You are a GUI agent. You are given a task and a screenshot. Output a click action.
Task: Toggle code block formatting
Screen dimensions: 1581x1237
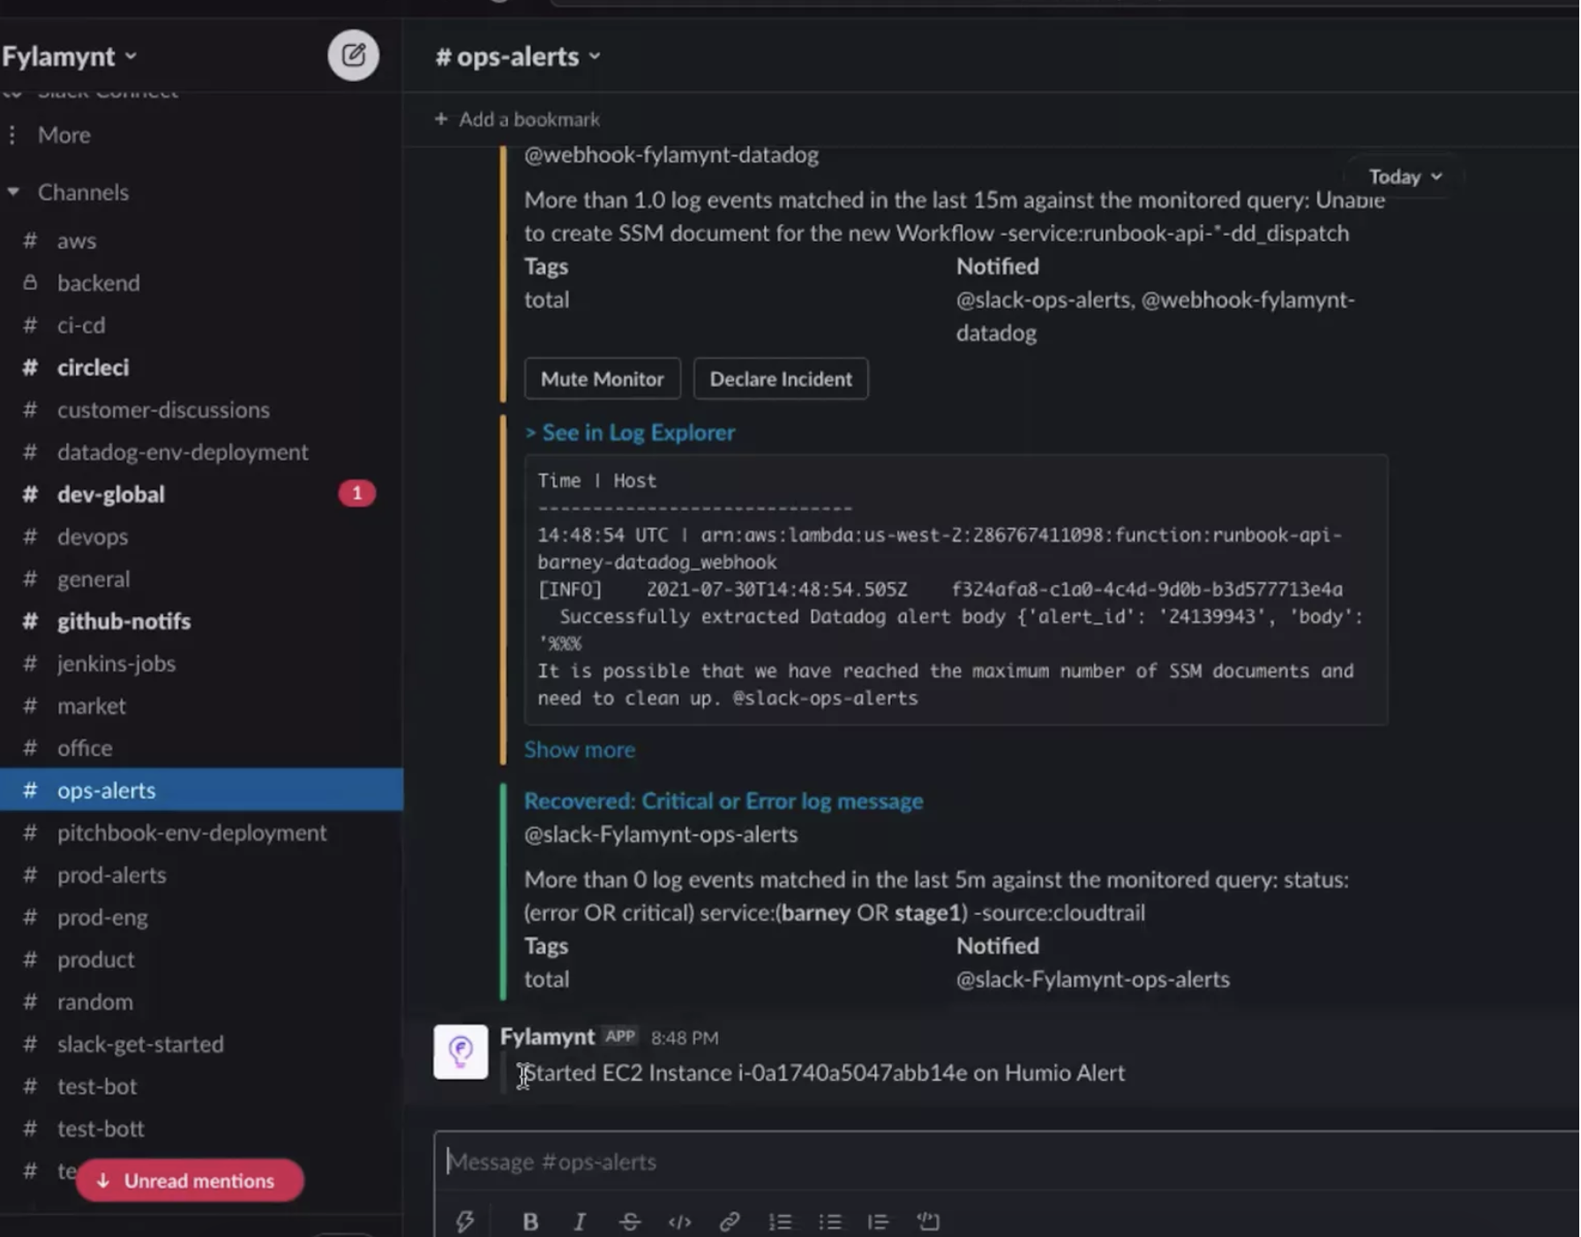(x=928, y=1221)
